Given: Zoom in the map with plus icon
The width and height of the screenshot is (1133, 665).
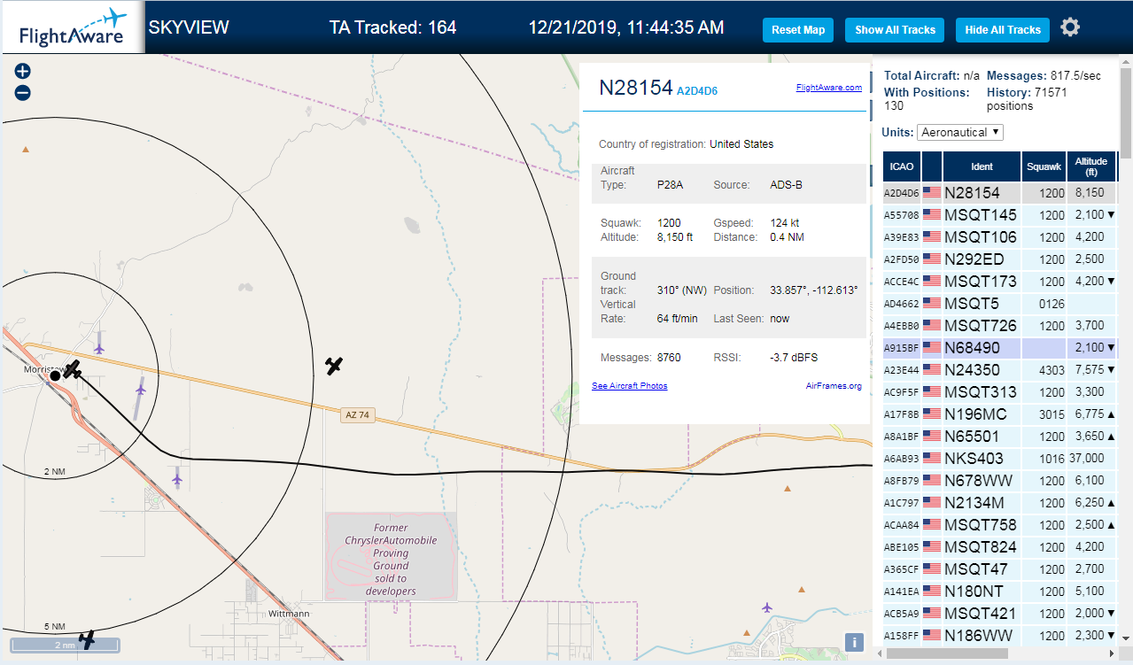Looking at the screenshot, I should coord(23,72).
